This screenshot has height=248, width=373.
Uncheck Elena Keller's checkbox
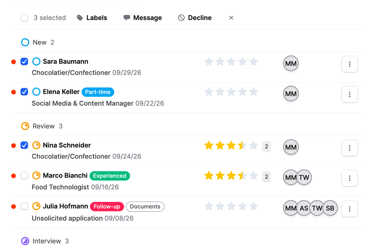tap(24, 92)
